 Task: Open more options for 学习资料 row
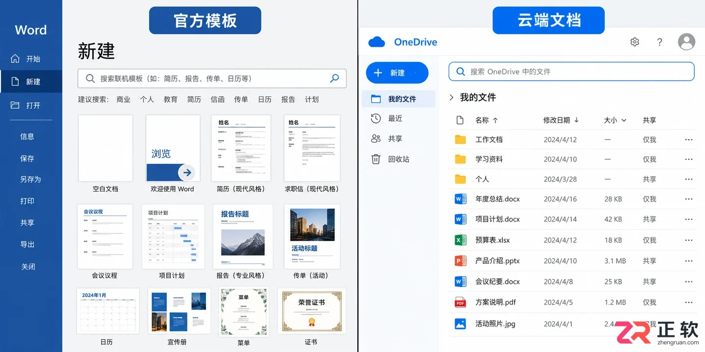pos(689,159)
